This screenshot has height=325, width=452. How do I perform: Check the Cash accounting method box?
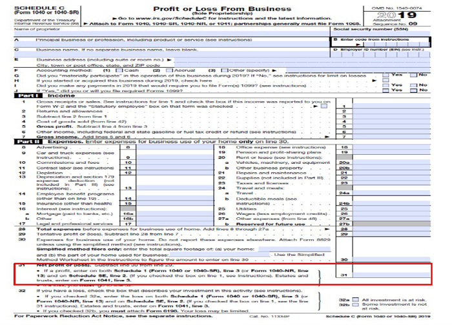(119, 70)
